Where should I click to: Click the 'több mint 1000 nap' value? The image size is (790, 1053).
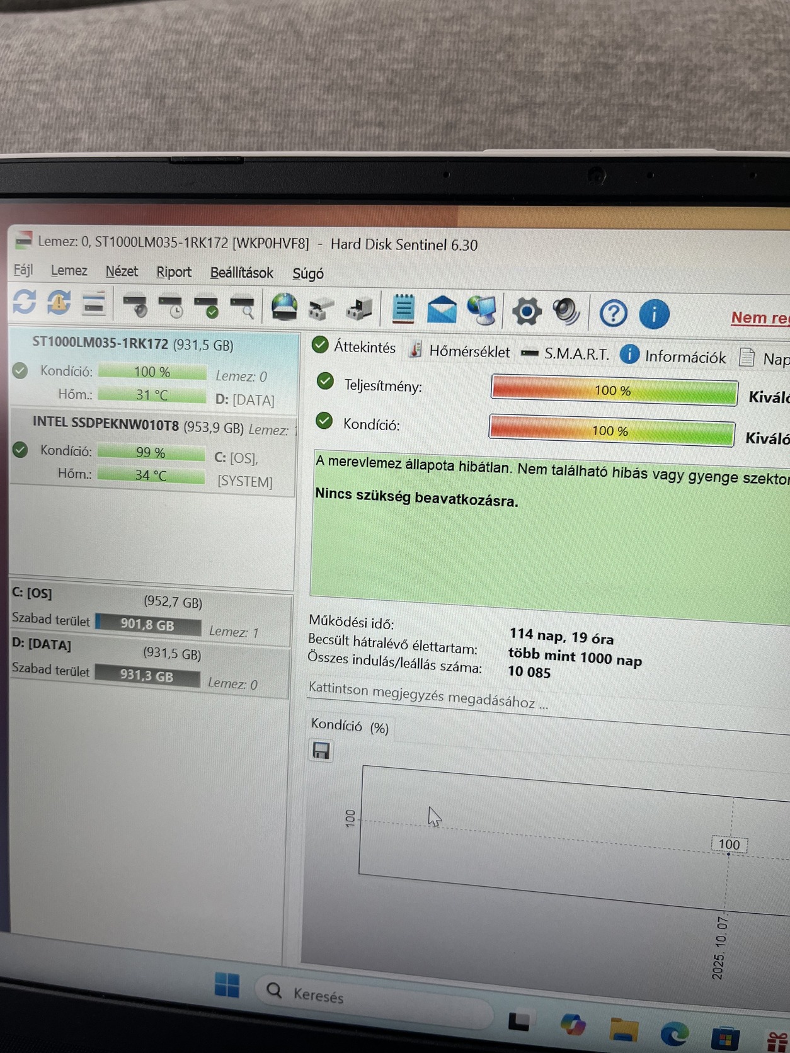point(575,657)
